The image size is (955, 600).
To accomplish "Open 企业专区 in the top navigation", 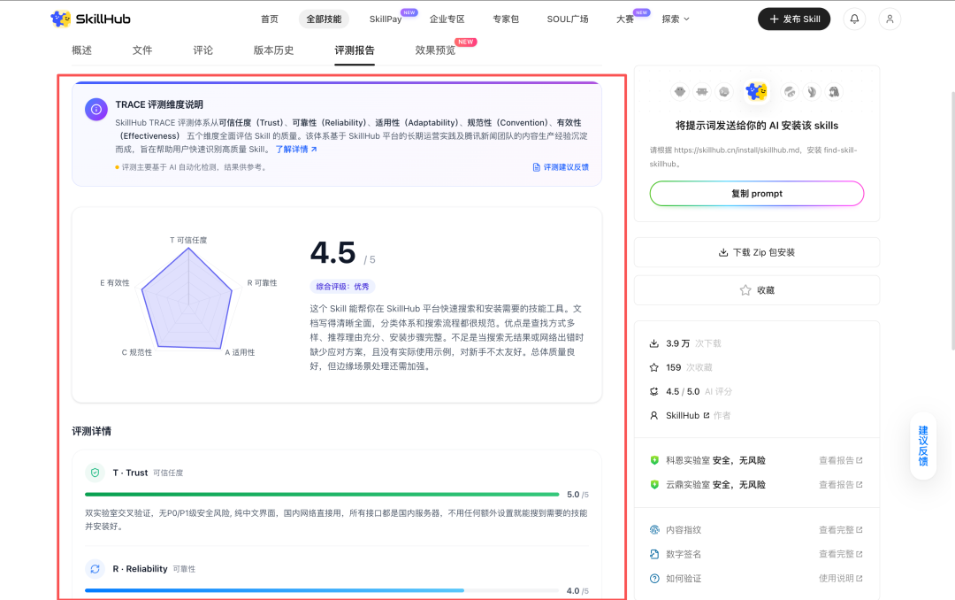I will pyautogui.click(x=447, y=19).
